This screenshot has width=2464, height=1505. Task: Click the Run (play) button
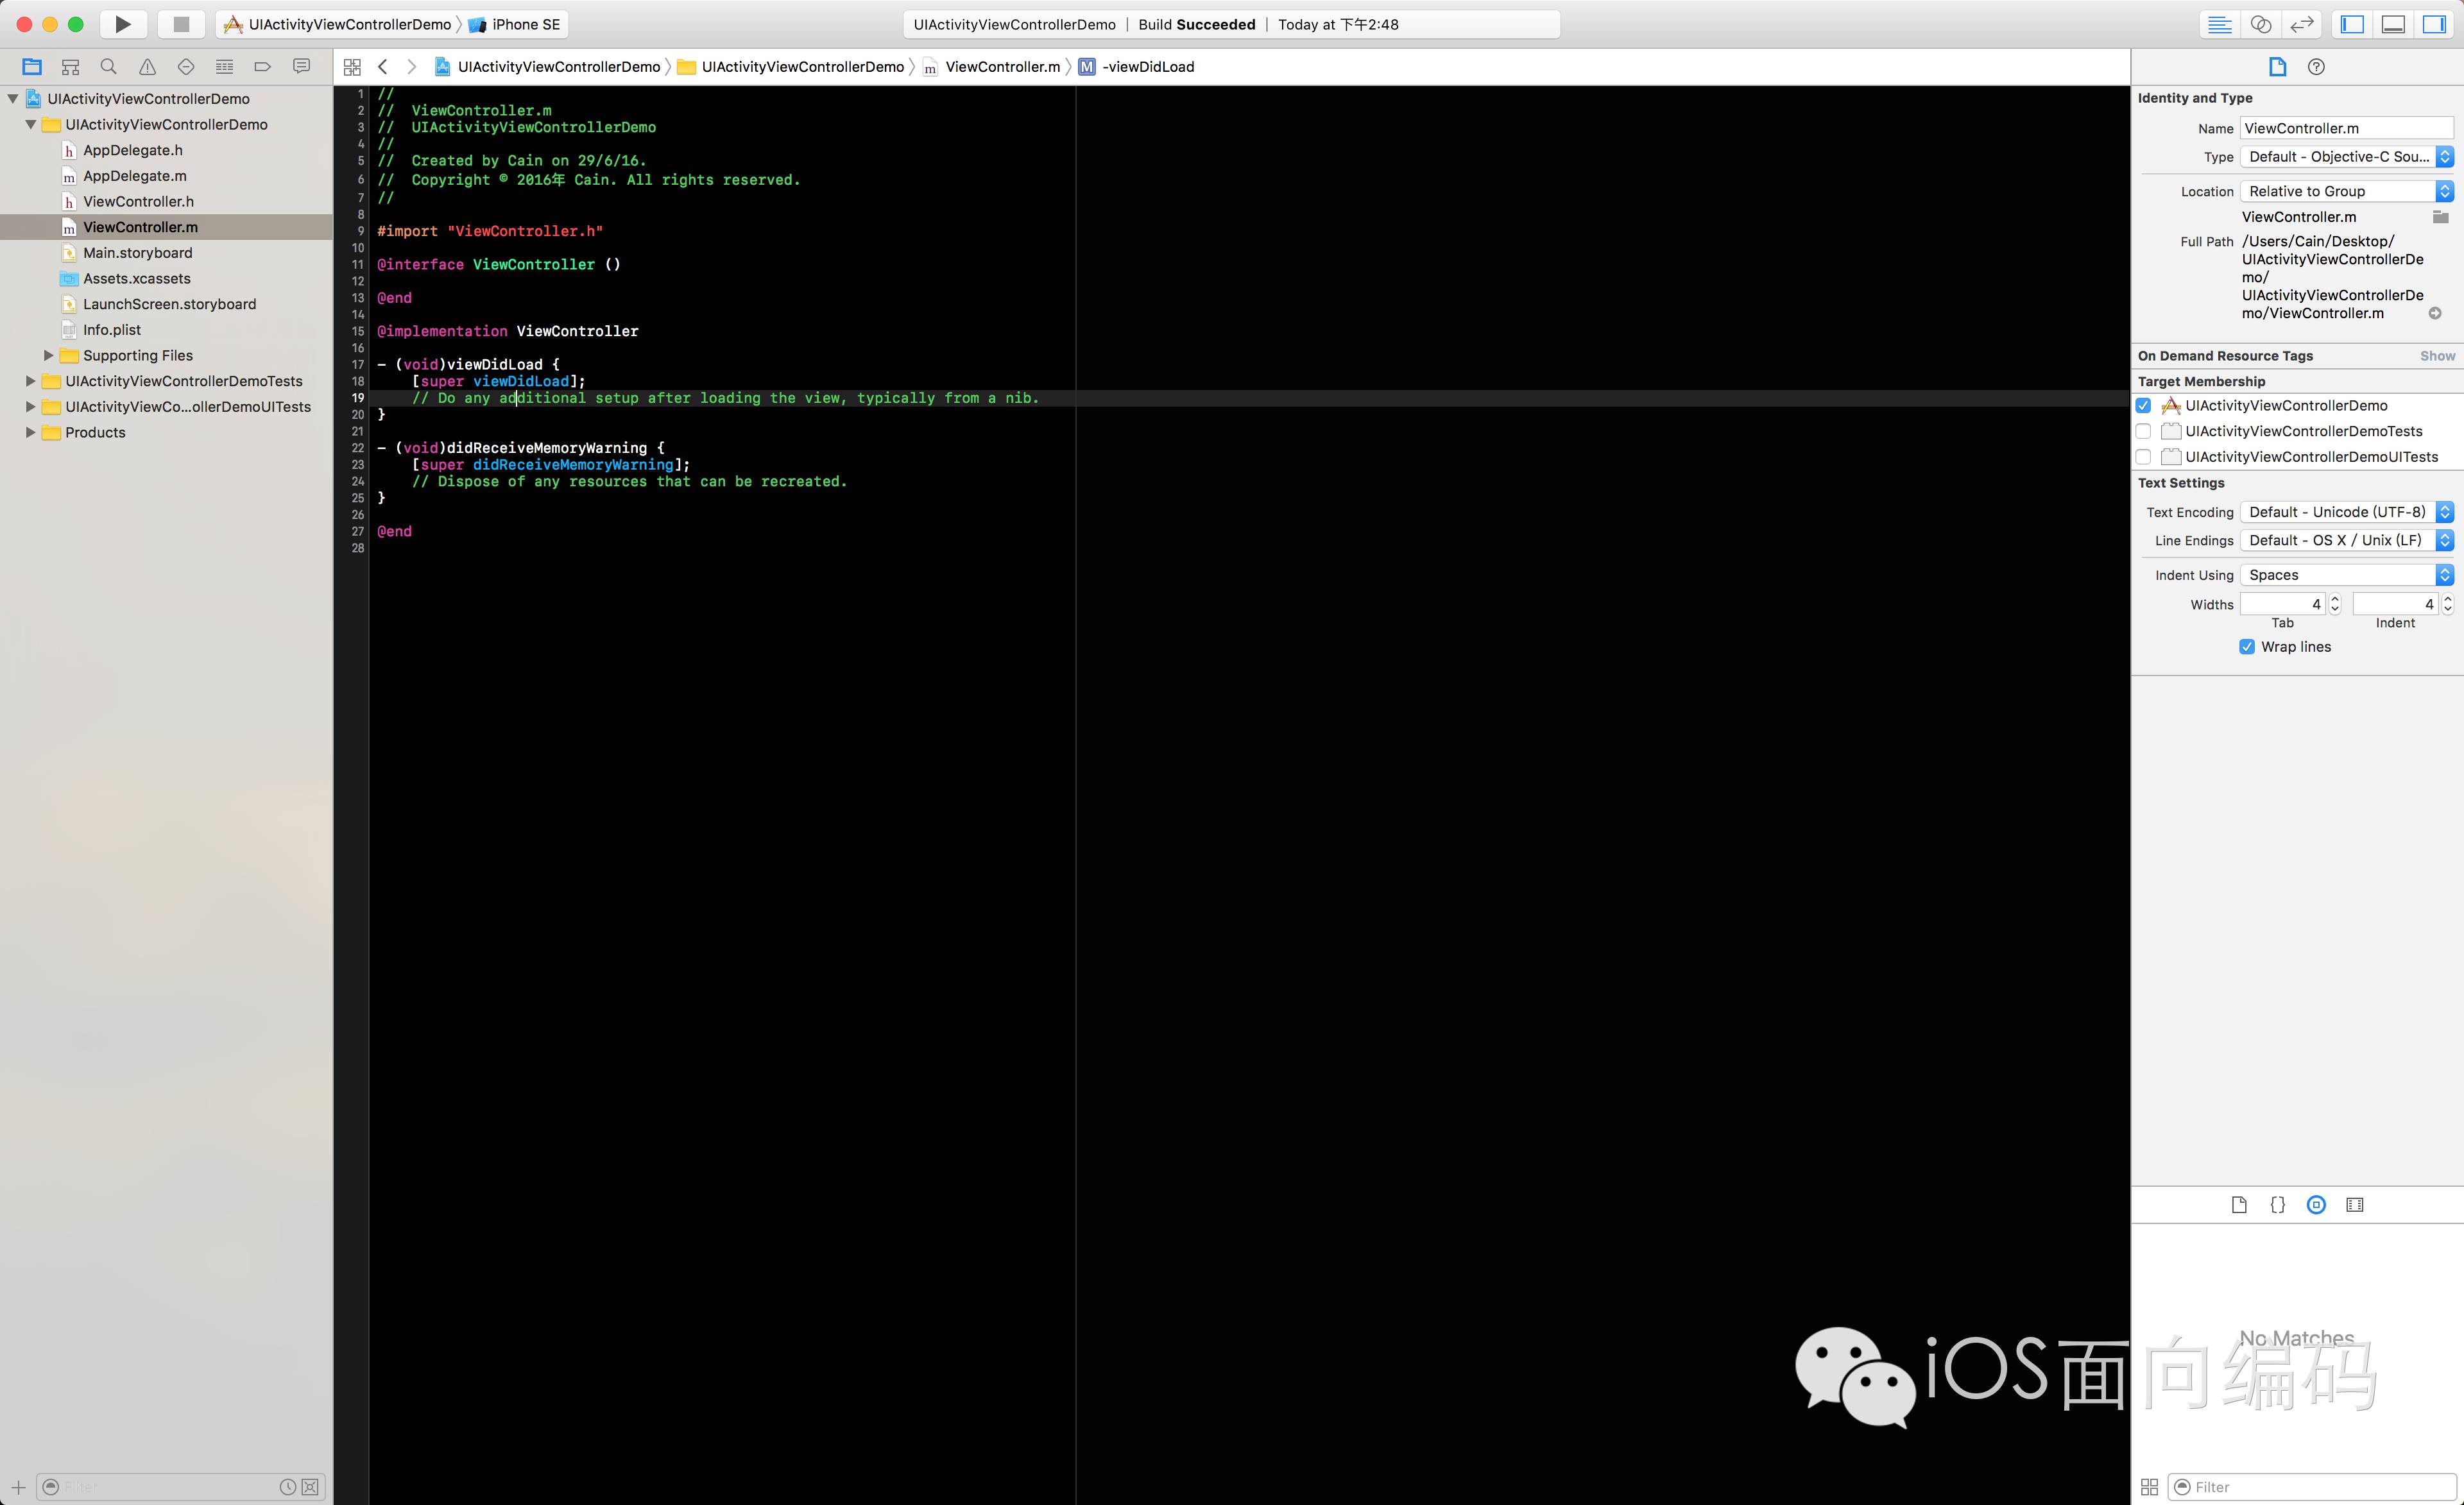[x=123, y=24]
